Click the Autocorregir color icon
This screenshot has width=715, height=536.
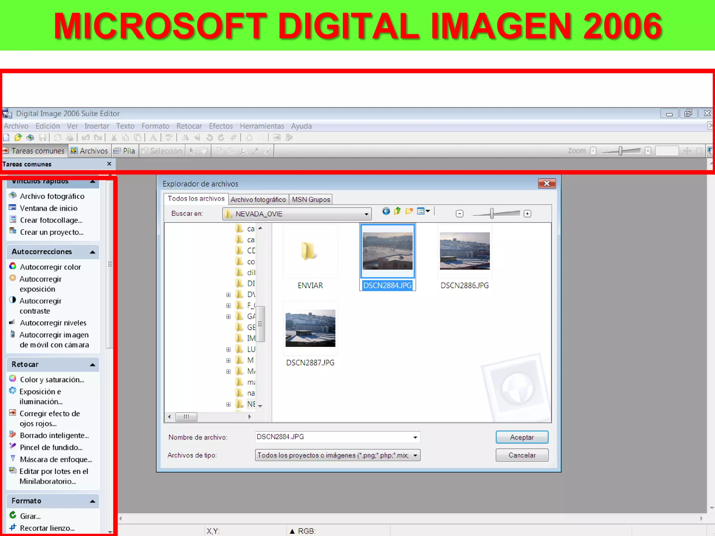pyautogui.click(x=13, y=266)
